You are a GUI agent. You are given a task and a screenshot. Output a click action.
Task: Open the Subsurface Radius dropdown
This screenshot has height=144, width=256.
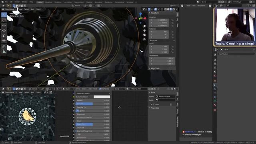93,93
